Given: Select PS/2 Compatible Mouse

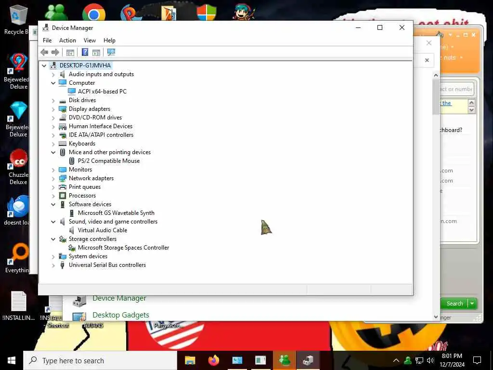Looking at the screenshot, I should (x=109, y=161).
